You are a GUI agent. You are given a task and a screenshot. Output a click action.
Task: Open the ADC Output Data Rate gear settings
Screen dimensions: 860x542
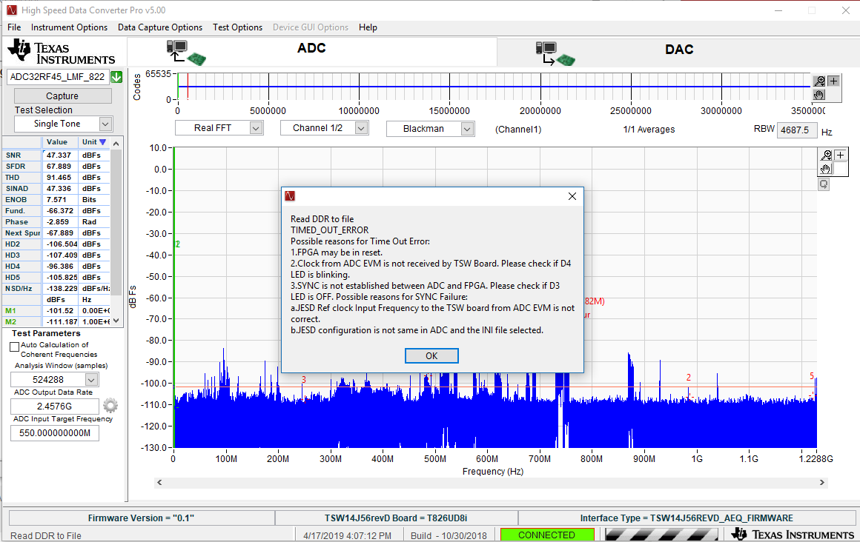click(x=110, y=406)
